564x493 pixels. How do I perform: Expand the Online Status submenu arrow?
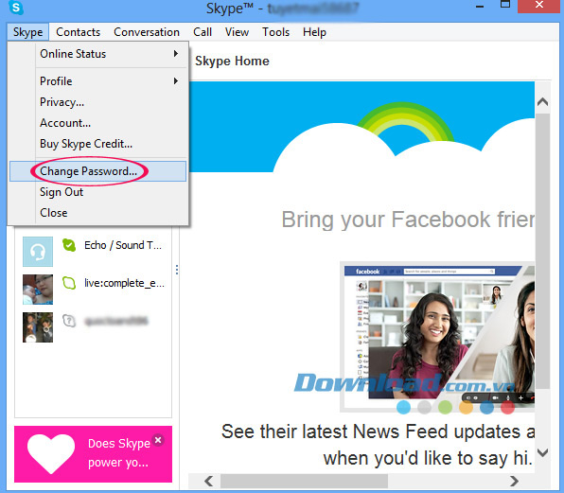point(175,54)
